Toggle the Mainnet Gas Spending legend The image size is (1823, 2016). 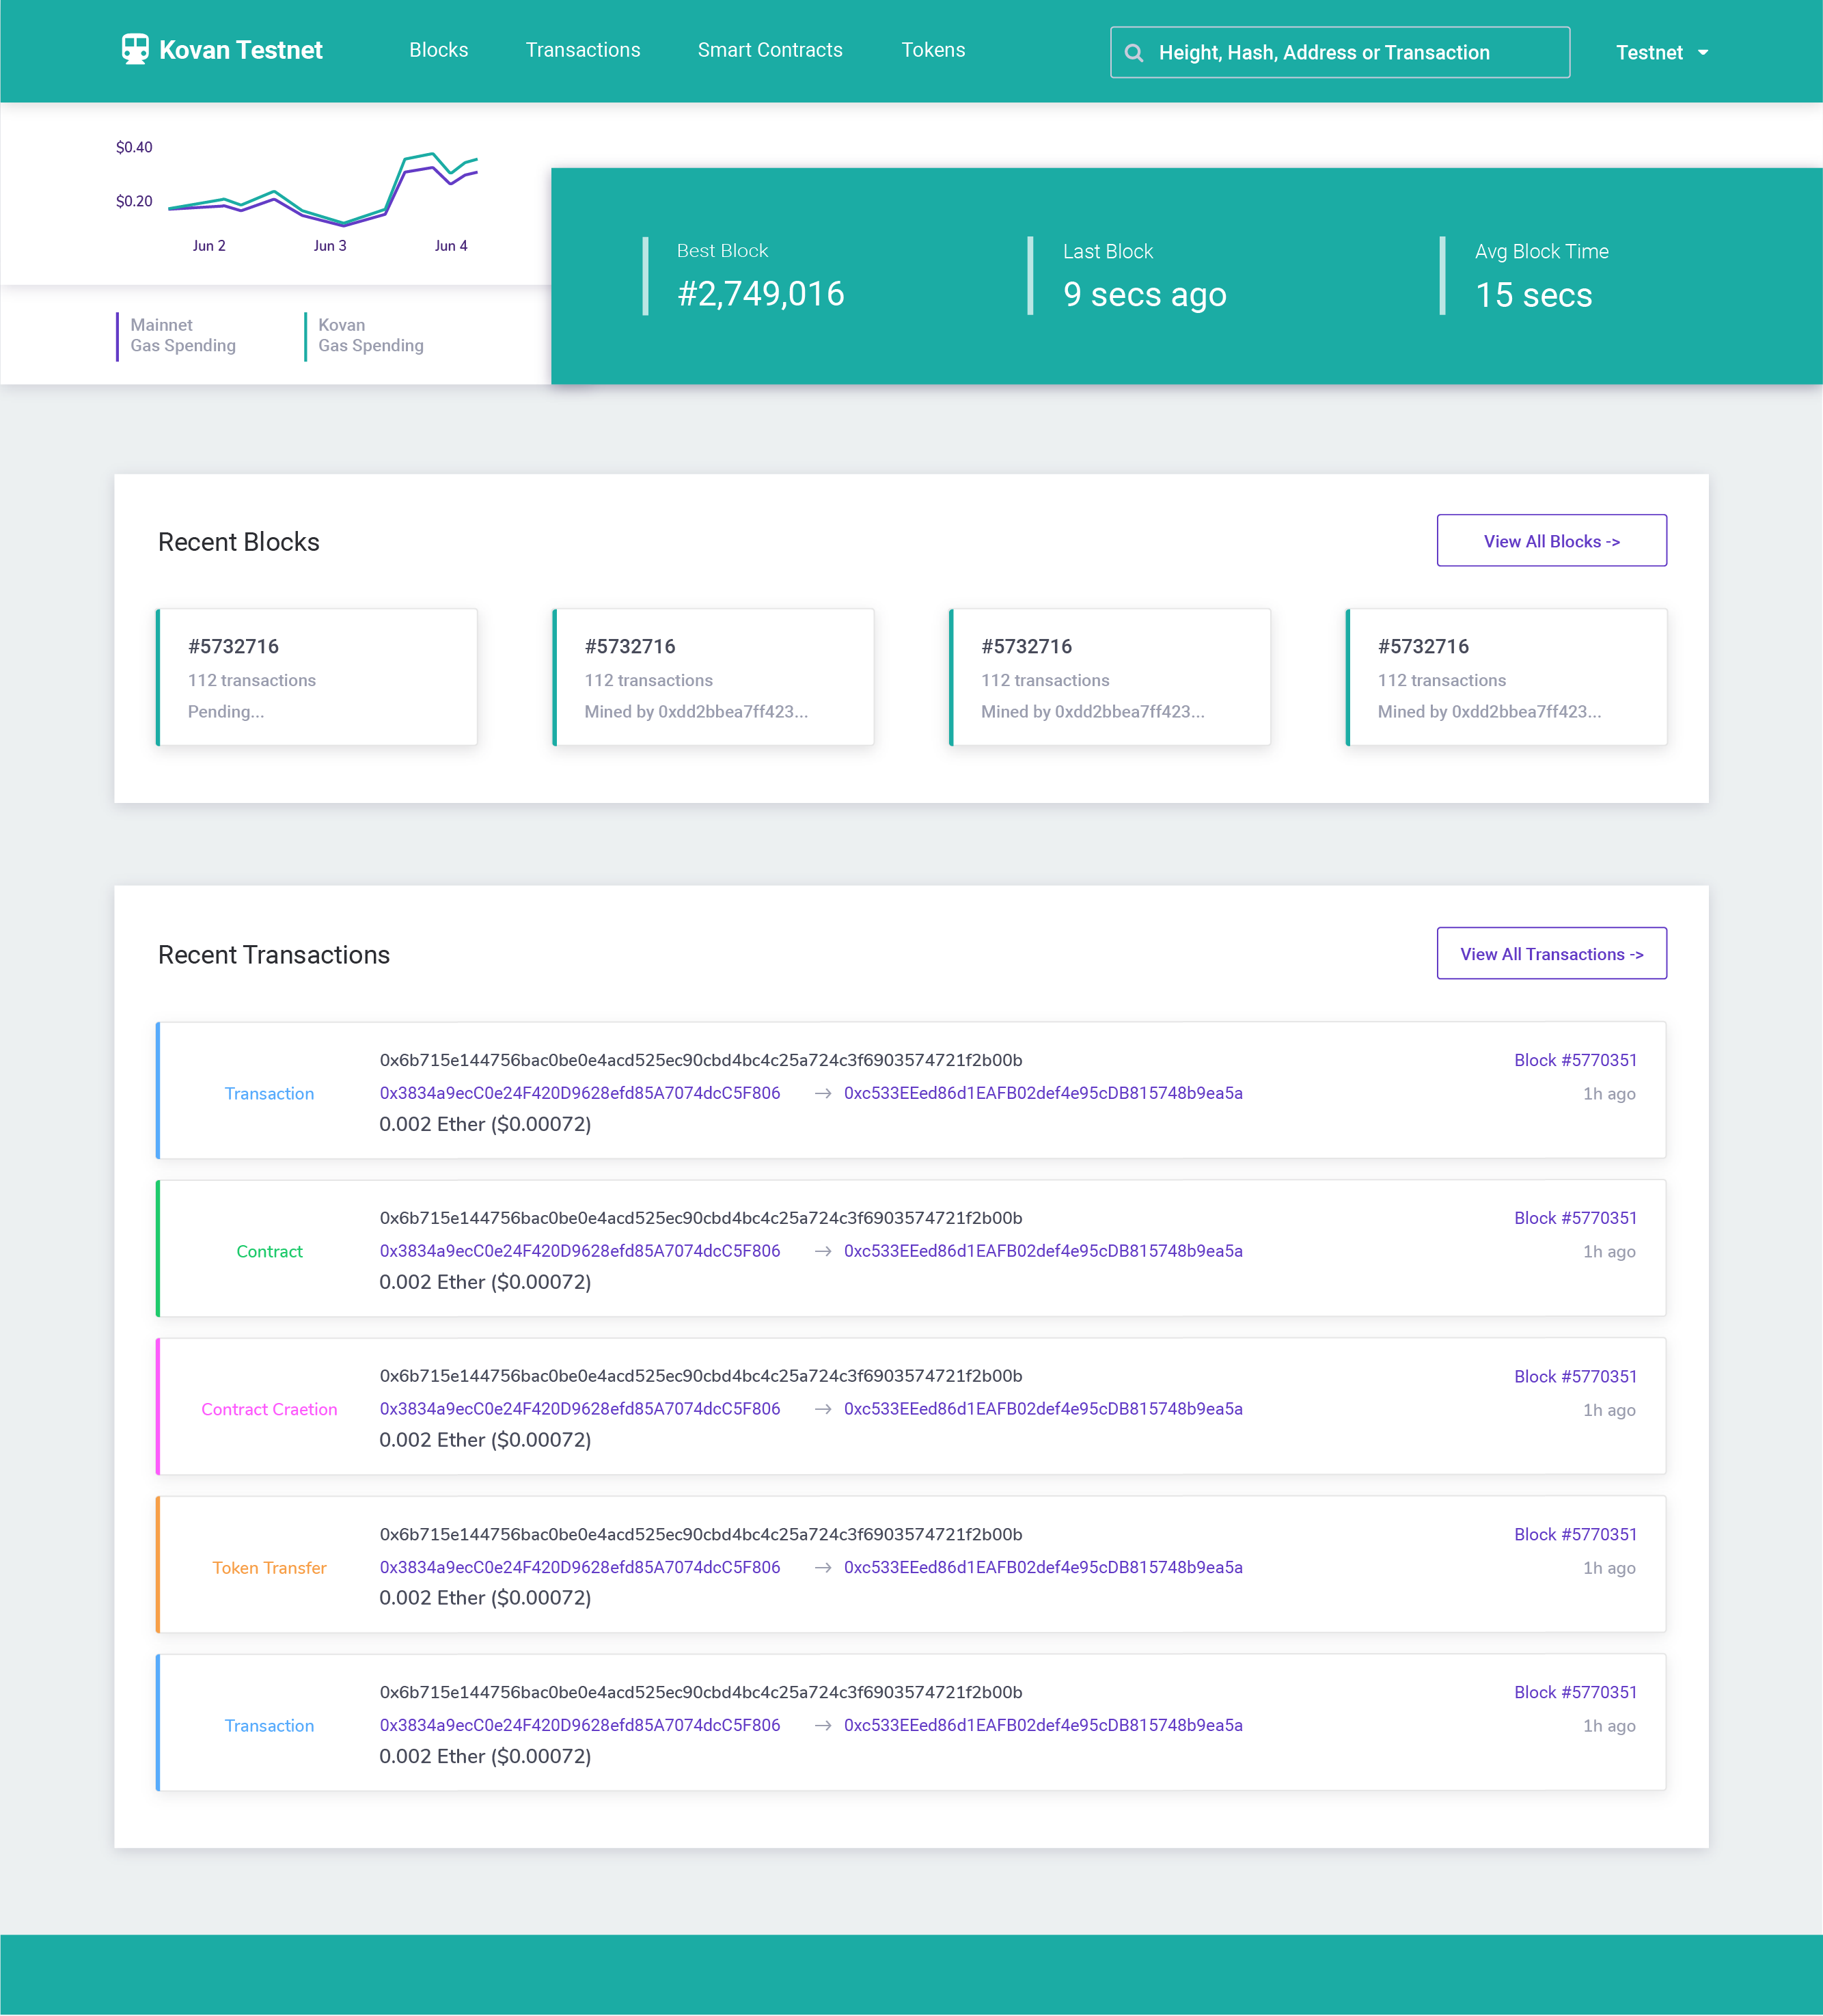(182, 335)
